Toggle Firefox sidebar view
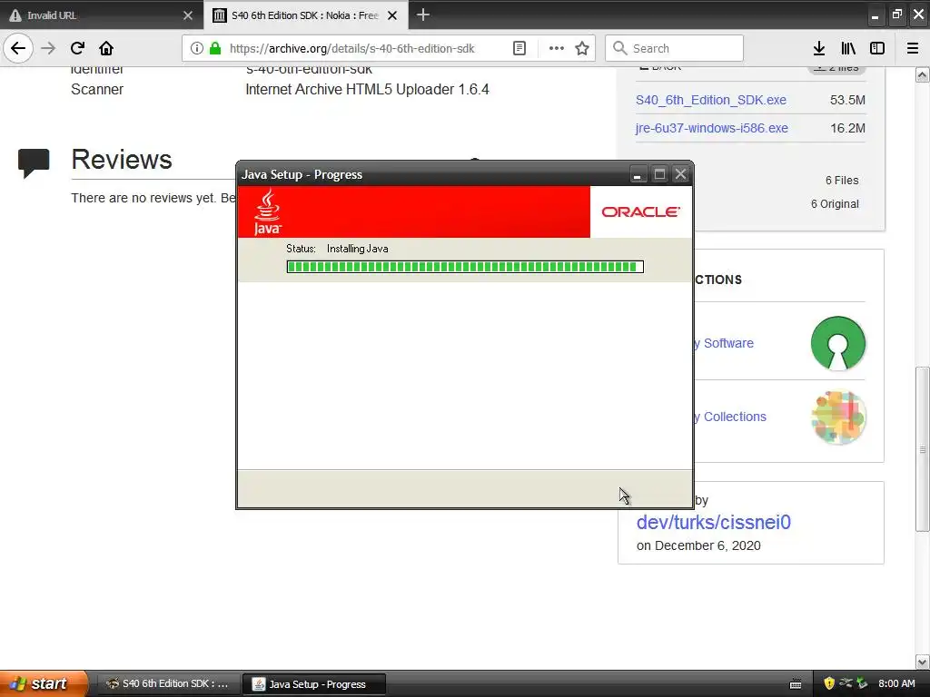The height and width of the screenshot is (697, 930). coord(877,48)
